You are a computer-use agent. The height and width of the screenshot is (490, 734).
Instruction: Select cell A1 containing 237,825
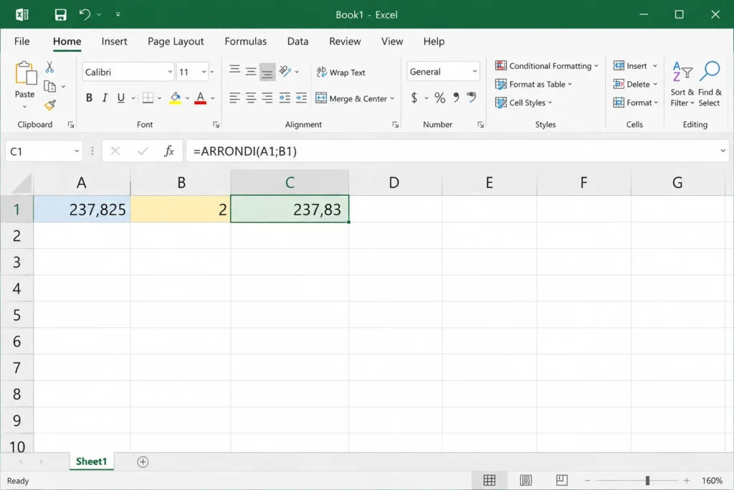(82, 209)
